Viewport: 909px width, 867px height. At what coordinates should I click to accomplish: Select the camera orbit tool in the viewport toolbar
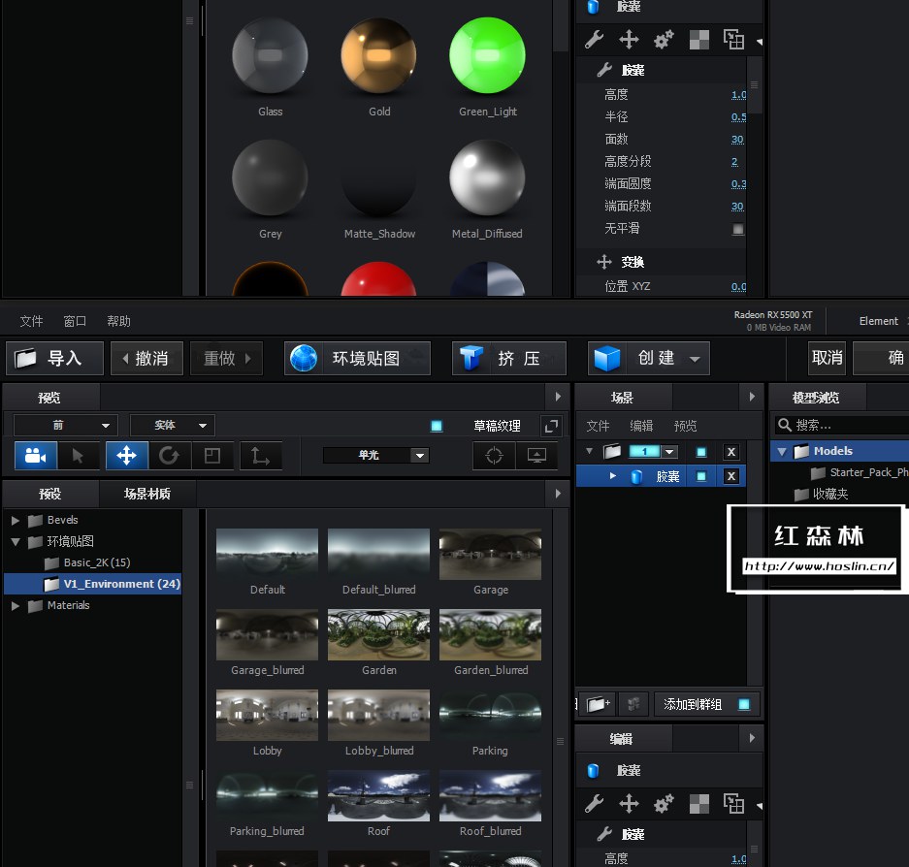[x=35, y=456]
